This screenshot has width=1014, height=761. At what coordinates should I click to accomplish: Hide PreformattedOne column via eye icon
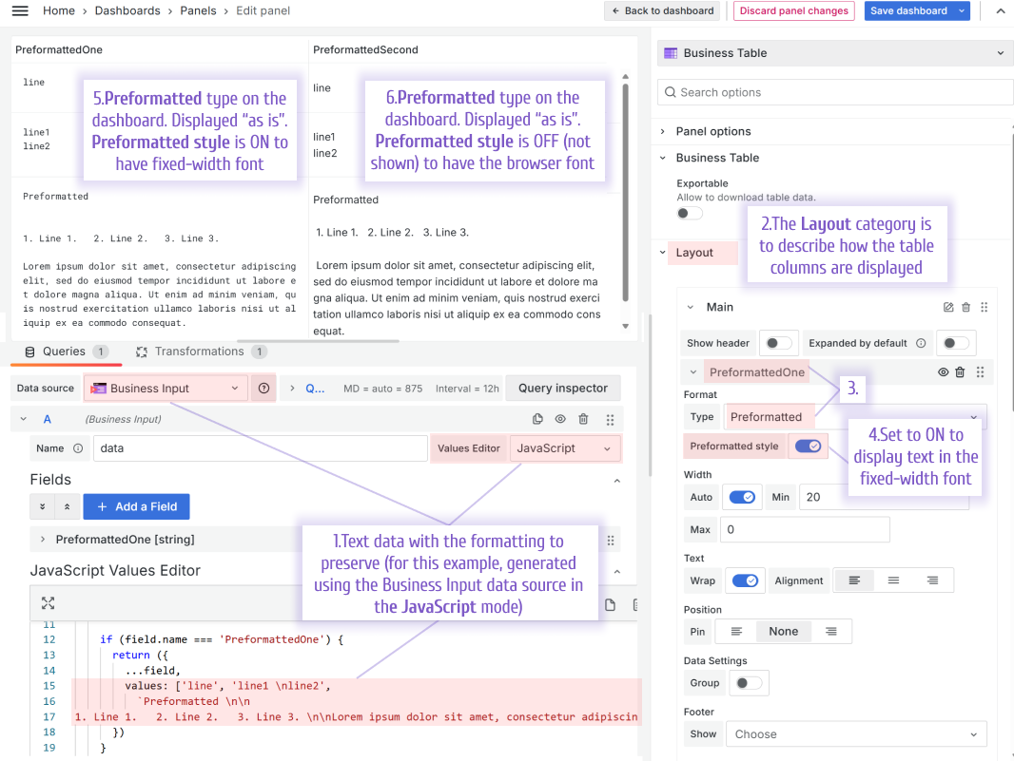click(x=943, y=372)
